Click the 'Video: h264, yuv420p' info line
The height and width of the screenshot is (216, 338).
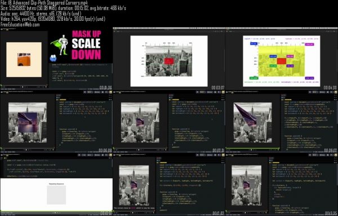pyautogui.click(x=53, y=19)
